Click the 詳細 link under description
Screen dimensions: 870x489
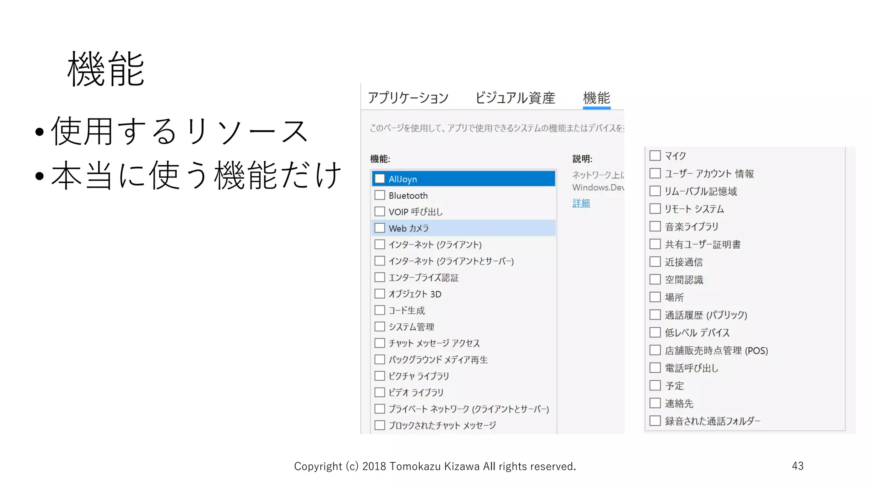click(x=581, y=203)
